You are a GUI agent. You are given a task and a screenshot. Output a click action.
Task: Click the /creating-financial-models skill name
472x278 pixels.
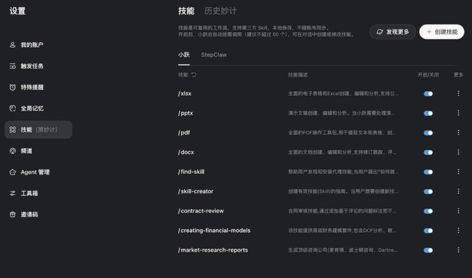point(214,231)
